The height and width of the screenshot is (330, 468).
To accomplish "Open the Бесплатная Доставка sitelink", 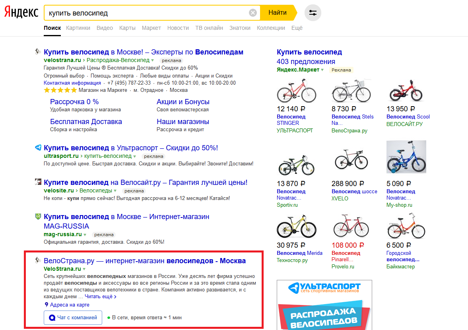I will 86,122.
